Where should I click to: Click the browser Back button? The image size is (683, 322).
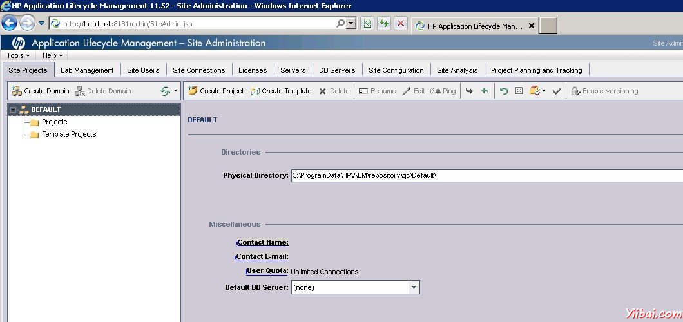[9, 23]
